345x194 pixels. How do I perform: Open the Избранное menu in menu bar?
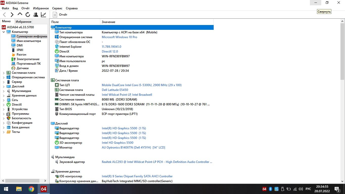coord(41,8)
